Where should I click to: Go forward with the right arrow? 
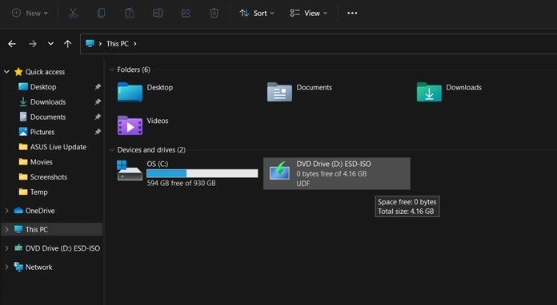coord(33,44)
